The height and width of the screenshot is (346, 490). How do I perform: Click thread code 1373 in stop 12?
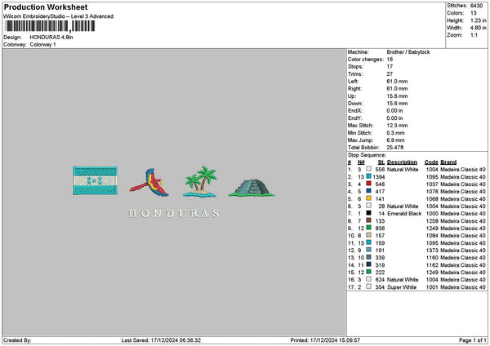432,251
